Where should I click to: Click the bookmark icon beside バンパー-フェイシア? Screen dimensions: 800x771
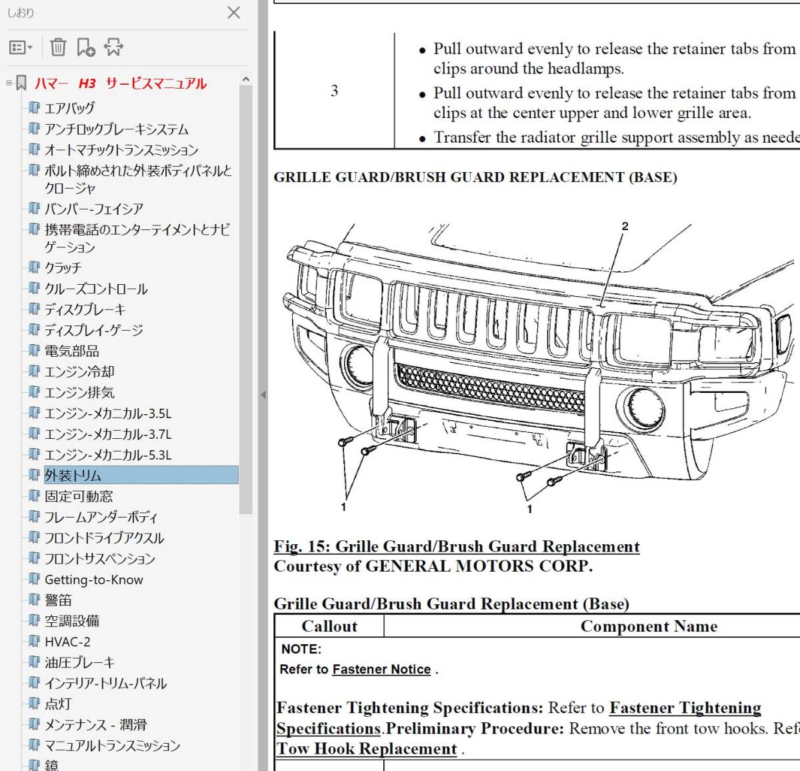click(34, 209)
